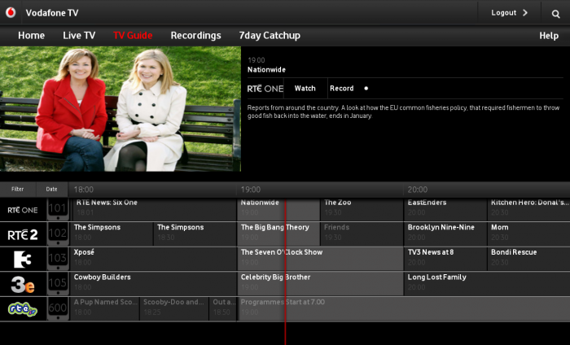Click the Nationwide programme thumbnail image

[x=121, y=108]
